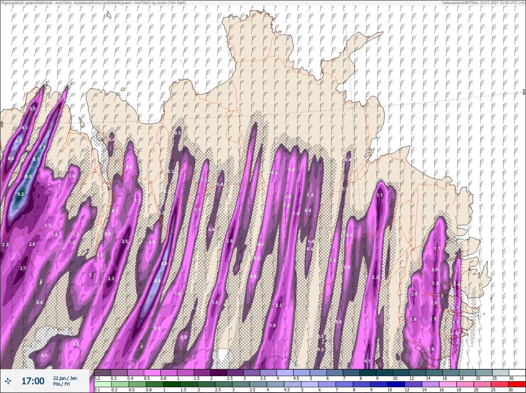Select the '22.jan./ Jan' date label
The image size is (526, 393).
tap(65, 378)
